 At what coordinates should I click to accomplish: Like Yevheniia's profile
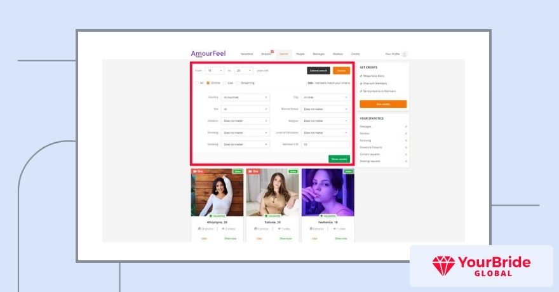[x=315, y=239]
